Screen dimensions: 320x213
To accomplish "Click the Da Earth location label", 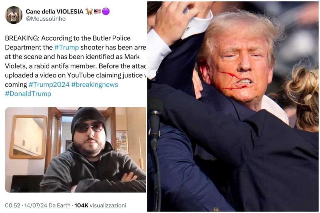I will point(60,205).
